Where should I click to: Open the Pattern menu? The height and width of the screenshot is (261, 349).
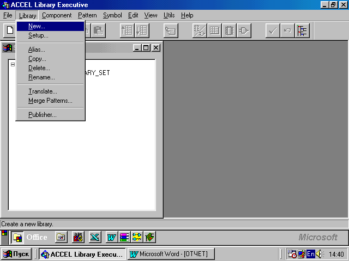pyautogui.click(x=87, y=15)
